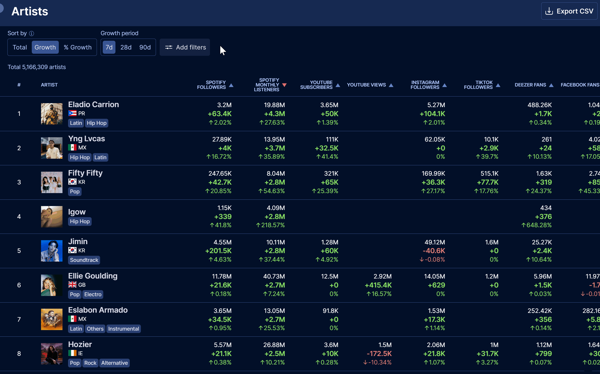This screenshot has width=600, height=374.
Task: Open the Add filters panel
Action: click(x=185, y=47)
